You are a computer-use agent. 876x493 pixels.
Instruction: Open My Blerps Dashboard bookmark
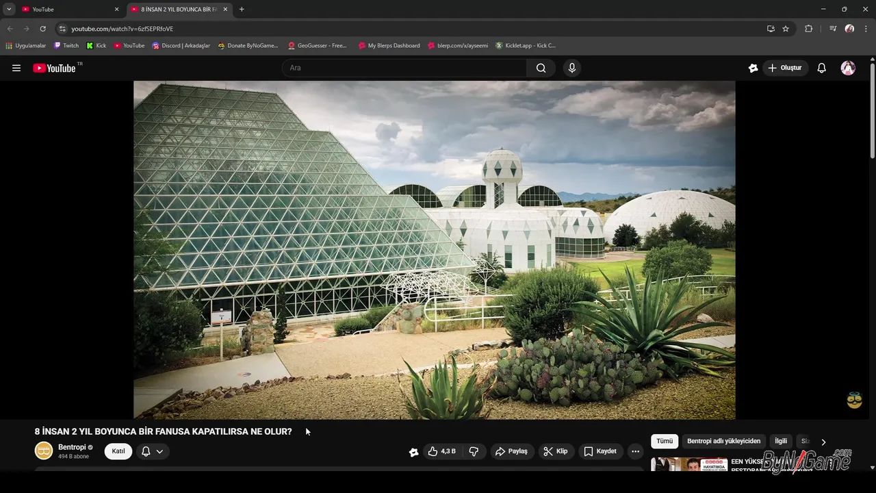[389, 46]
